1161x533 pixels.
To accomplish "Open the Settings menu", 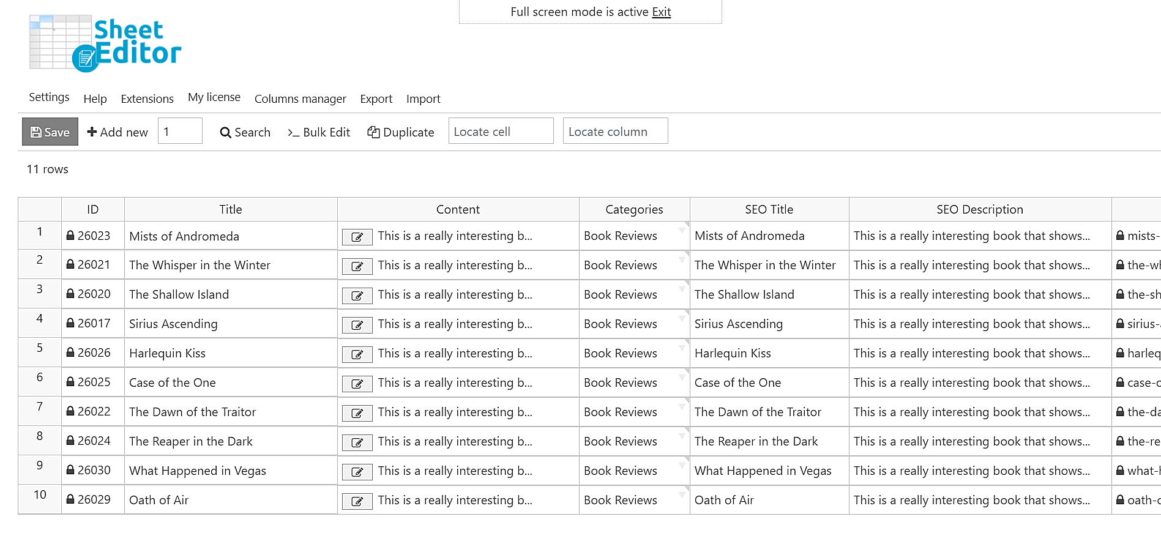I will point(49,97).
